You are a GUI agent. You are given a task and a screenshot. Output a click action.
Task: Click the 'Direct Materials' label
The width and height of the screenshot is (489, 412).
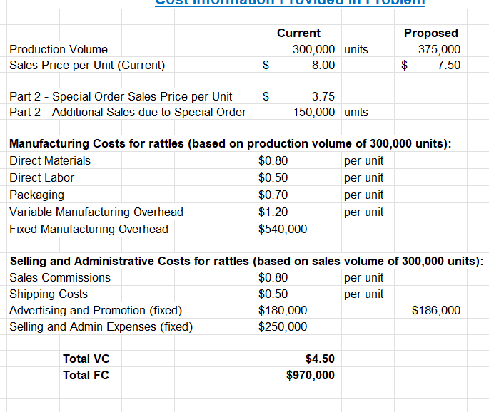(50, 160)
